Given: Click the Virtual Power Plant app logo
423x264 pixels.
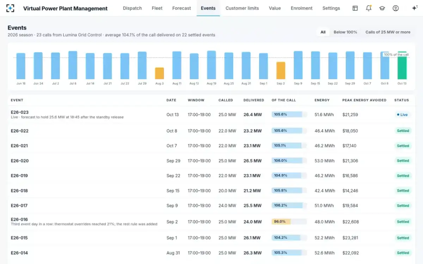Looking at the screenshot, I should click(11, 8).
